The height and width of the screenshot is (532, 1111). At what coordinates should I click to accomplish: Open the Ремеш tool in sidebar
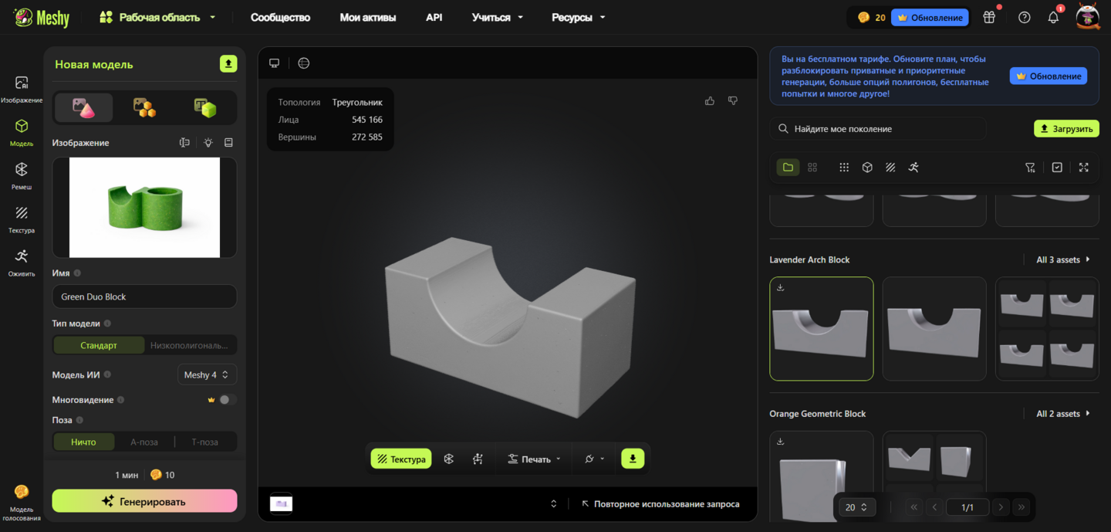(22, 175)
